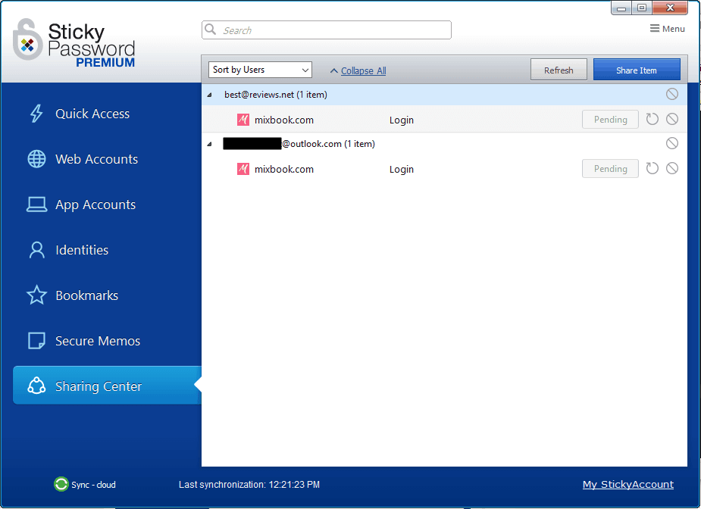Click the mixbook.com site favicon
This screenshot has width=701, height=509.
(243, 120)
